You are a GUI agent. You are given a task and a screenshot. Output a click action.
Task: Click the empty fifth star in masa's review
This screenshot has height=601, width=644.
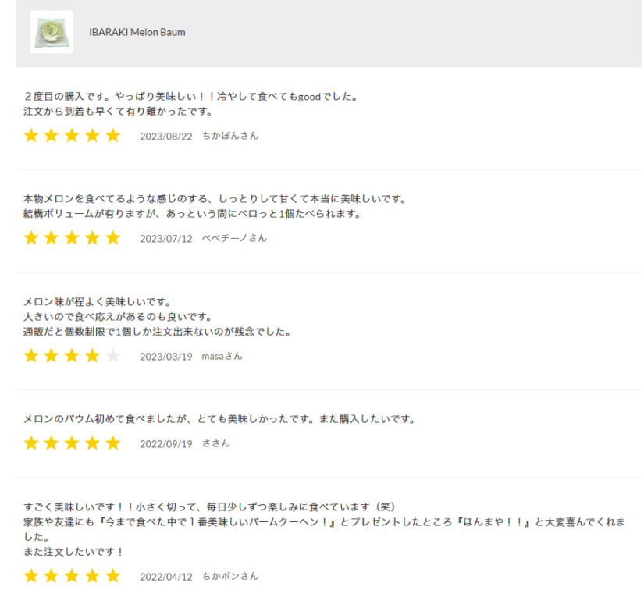pos(113,356)
